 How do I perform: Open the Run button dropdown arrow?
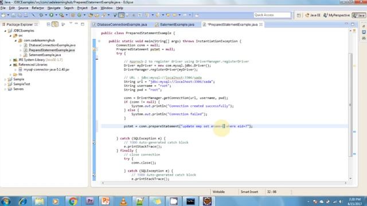[56, 15]
